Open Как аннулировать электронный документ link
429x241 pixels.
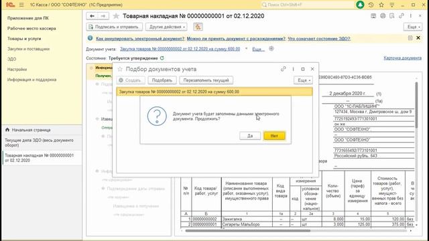[140, 39]
